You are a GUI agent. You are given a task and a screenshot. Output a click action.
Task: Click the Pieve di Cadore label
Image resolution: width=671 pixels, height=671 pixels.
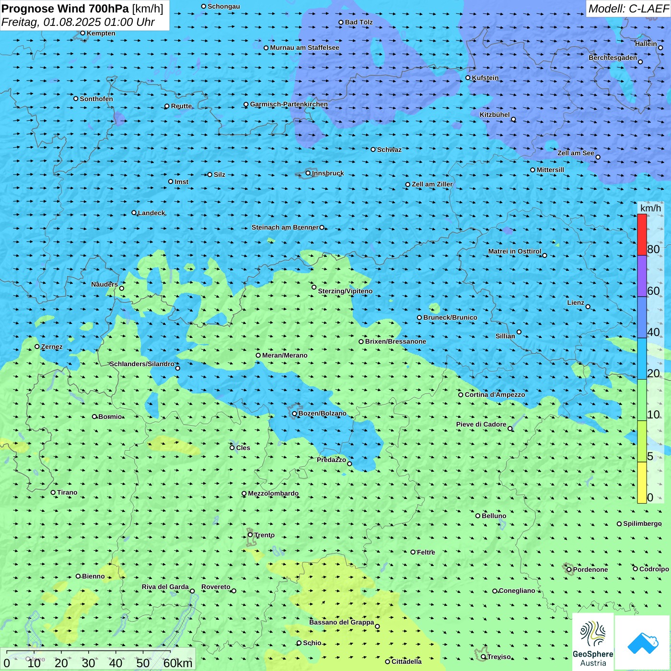[481, 424]
